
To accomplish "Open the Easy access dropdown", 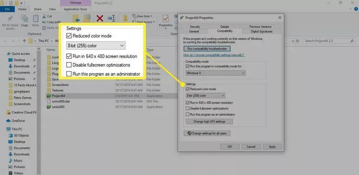I will (144, 22).
